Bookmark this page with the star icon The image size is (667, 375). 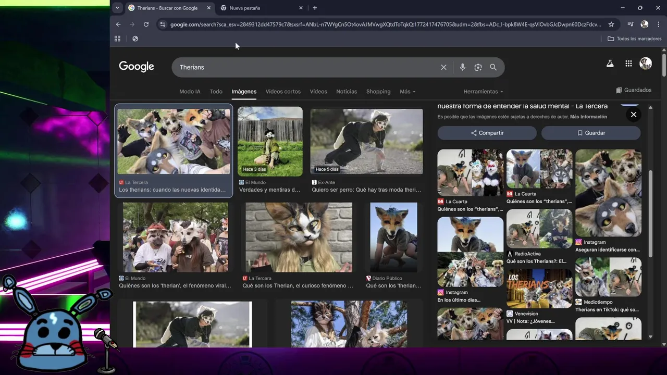click(x=611, y=24)
